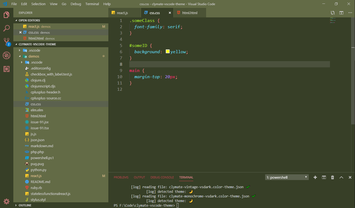This screenshot has width=355, height=208.
Task: Open issue-91.tsx file
Action: coord(61,128)
